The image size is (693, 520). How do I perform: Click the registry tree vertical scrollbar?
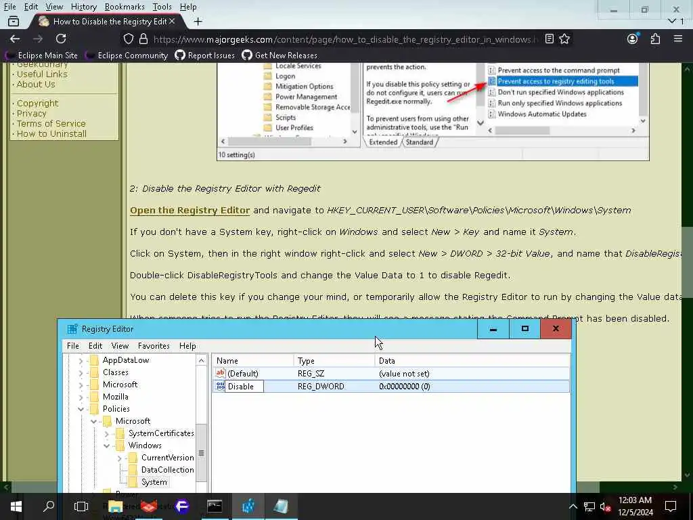(x=202, y=452)
